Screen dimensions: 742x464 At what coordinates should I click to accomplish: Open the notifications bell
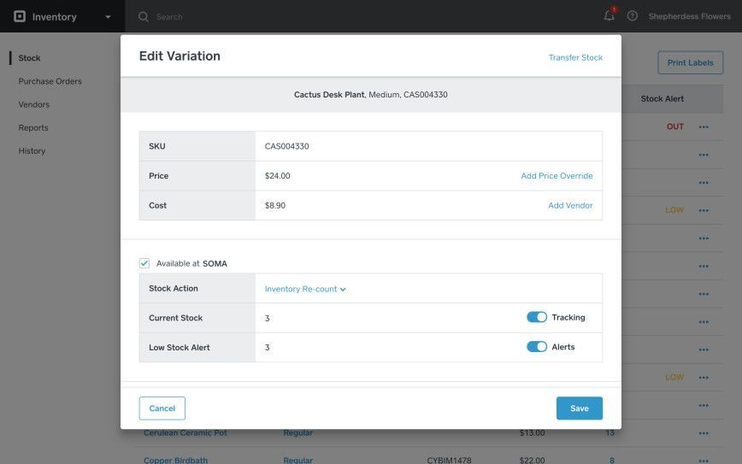point(609,16)
